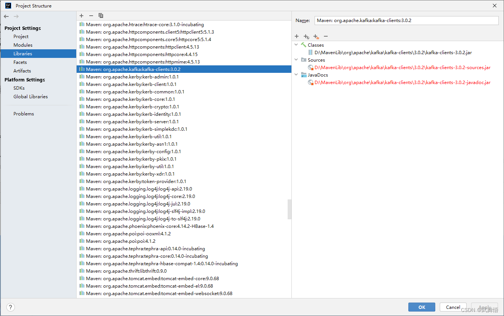Remove selected root from library details
Screen dimensions: 504x316
tap(326, 36)
